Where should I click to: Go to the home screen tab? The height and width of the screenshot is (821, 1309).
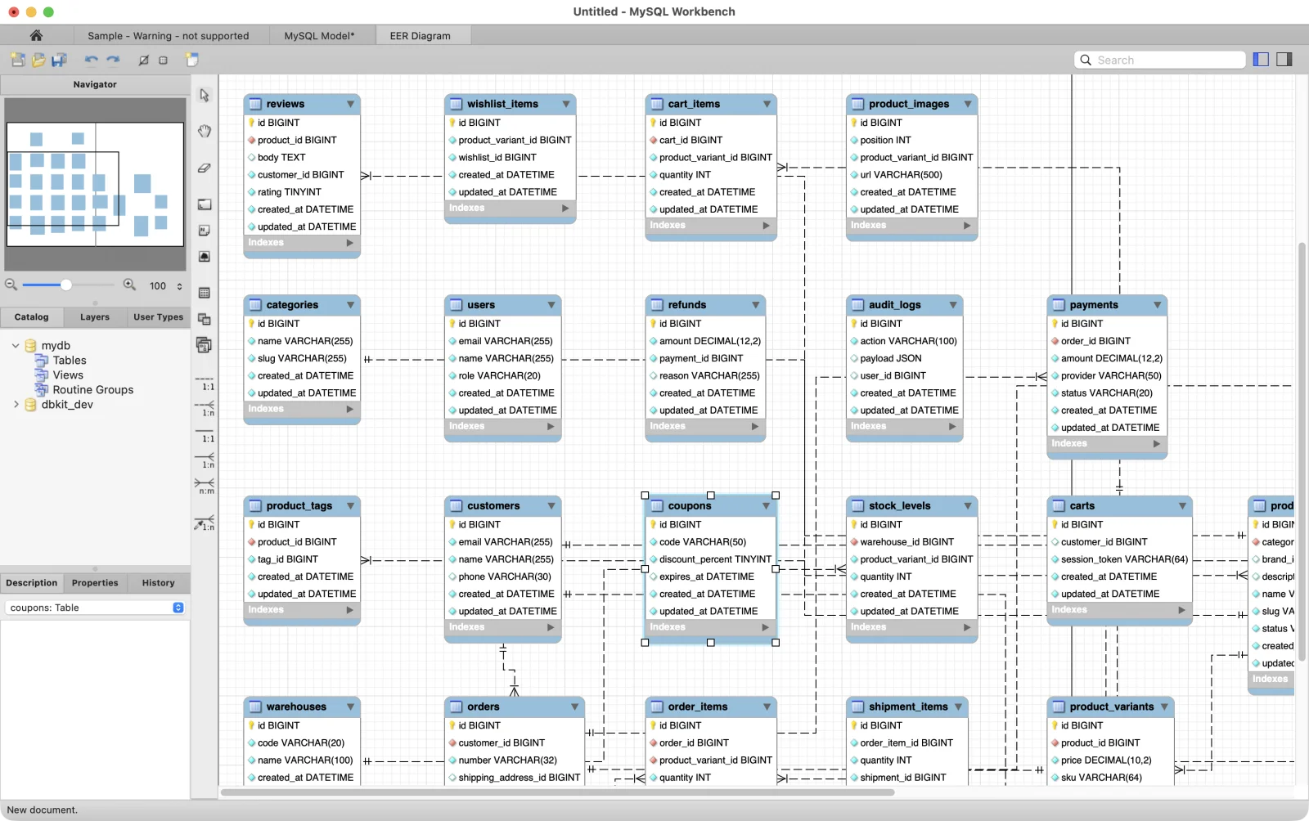(36, 35)
